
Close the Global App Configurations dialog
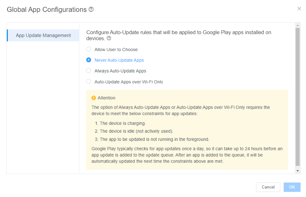tap(299, 9)
